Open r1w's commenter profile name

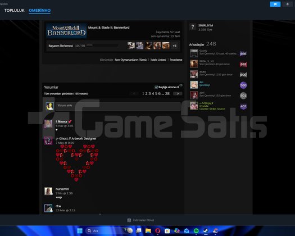click(x=58, y=206)
